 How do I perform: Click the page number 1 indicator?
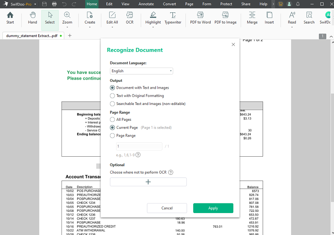[322, 36]
